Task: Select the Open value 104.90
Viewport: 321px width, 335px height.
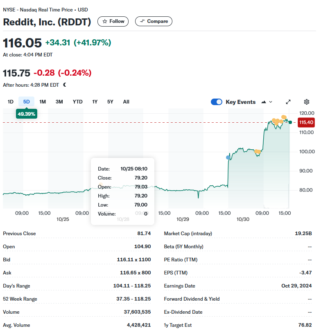Action: point(142,246)
